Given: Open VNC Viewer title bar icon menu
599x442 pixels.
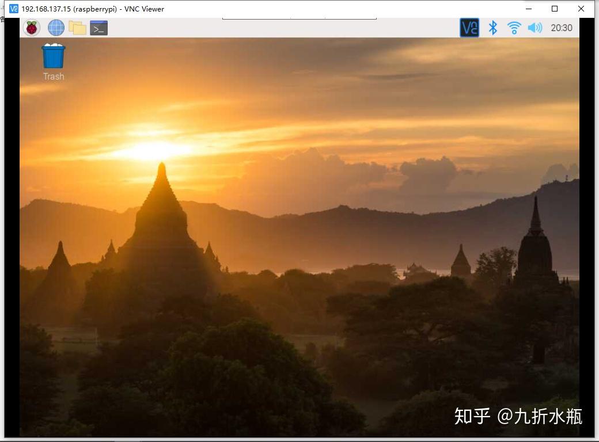Looking at the screenshot, I should pos(14,9).
